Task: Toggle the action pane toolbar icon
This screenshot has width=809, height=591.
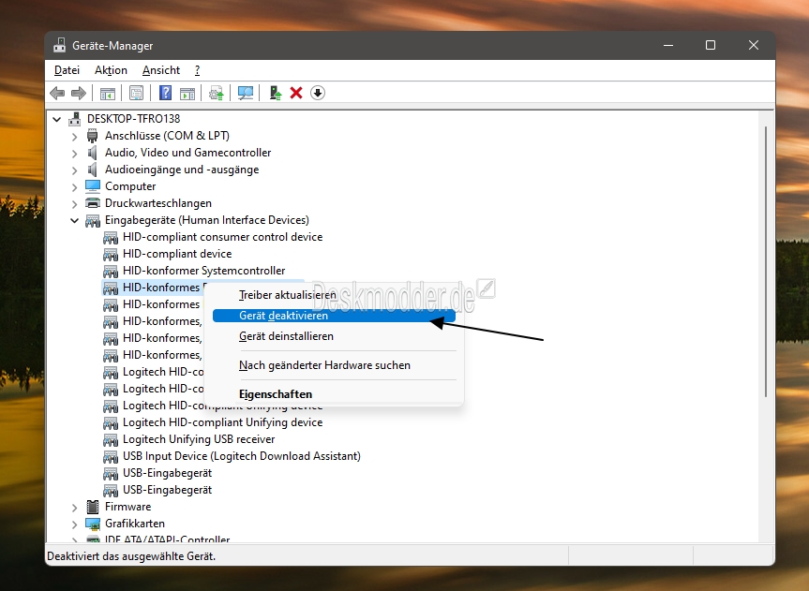Action: [x=187, y=94]
